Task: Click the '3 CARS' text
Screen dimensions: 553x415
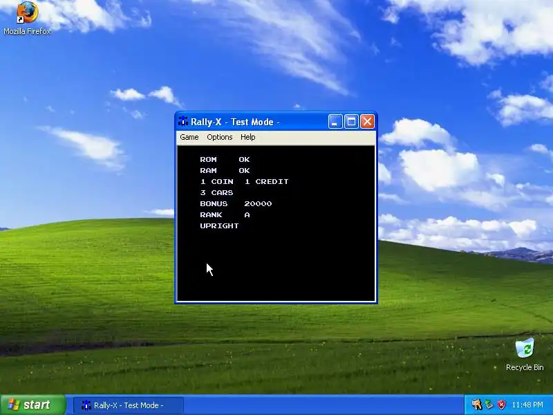Action: coord(216,193)
